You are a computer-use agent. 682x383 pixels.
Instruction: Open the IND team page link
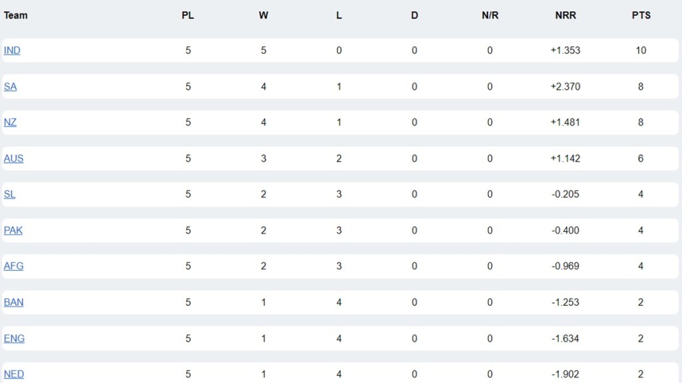point(11,50)
